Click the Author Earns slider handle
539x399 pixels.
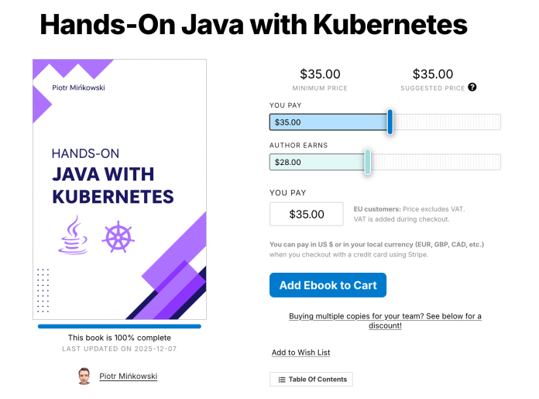368,162
